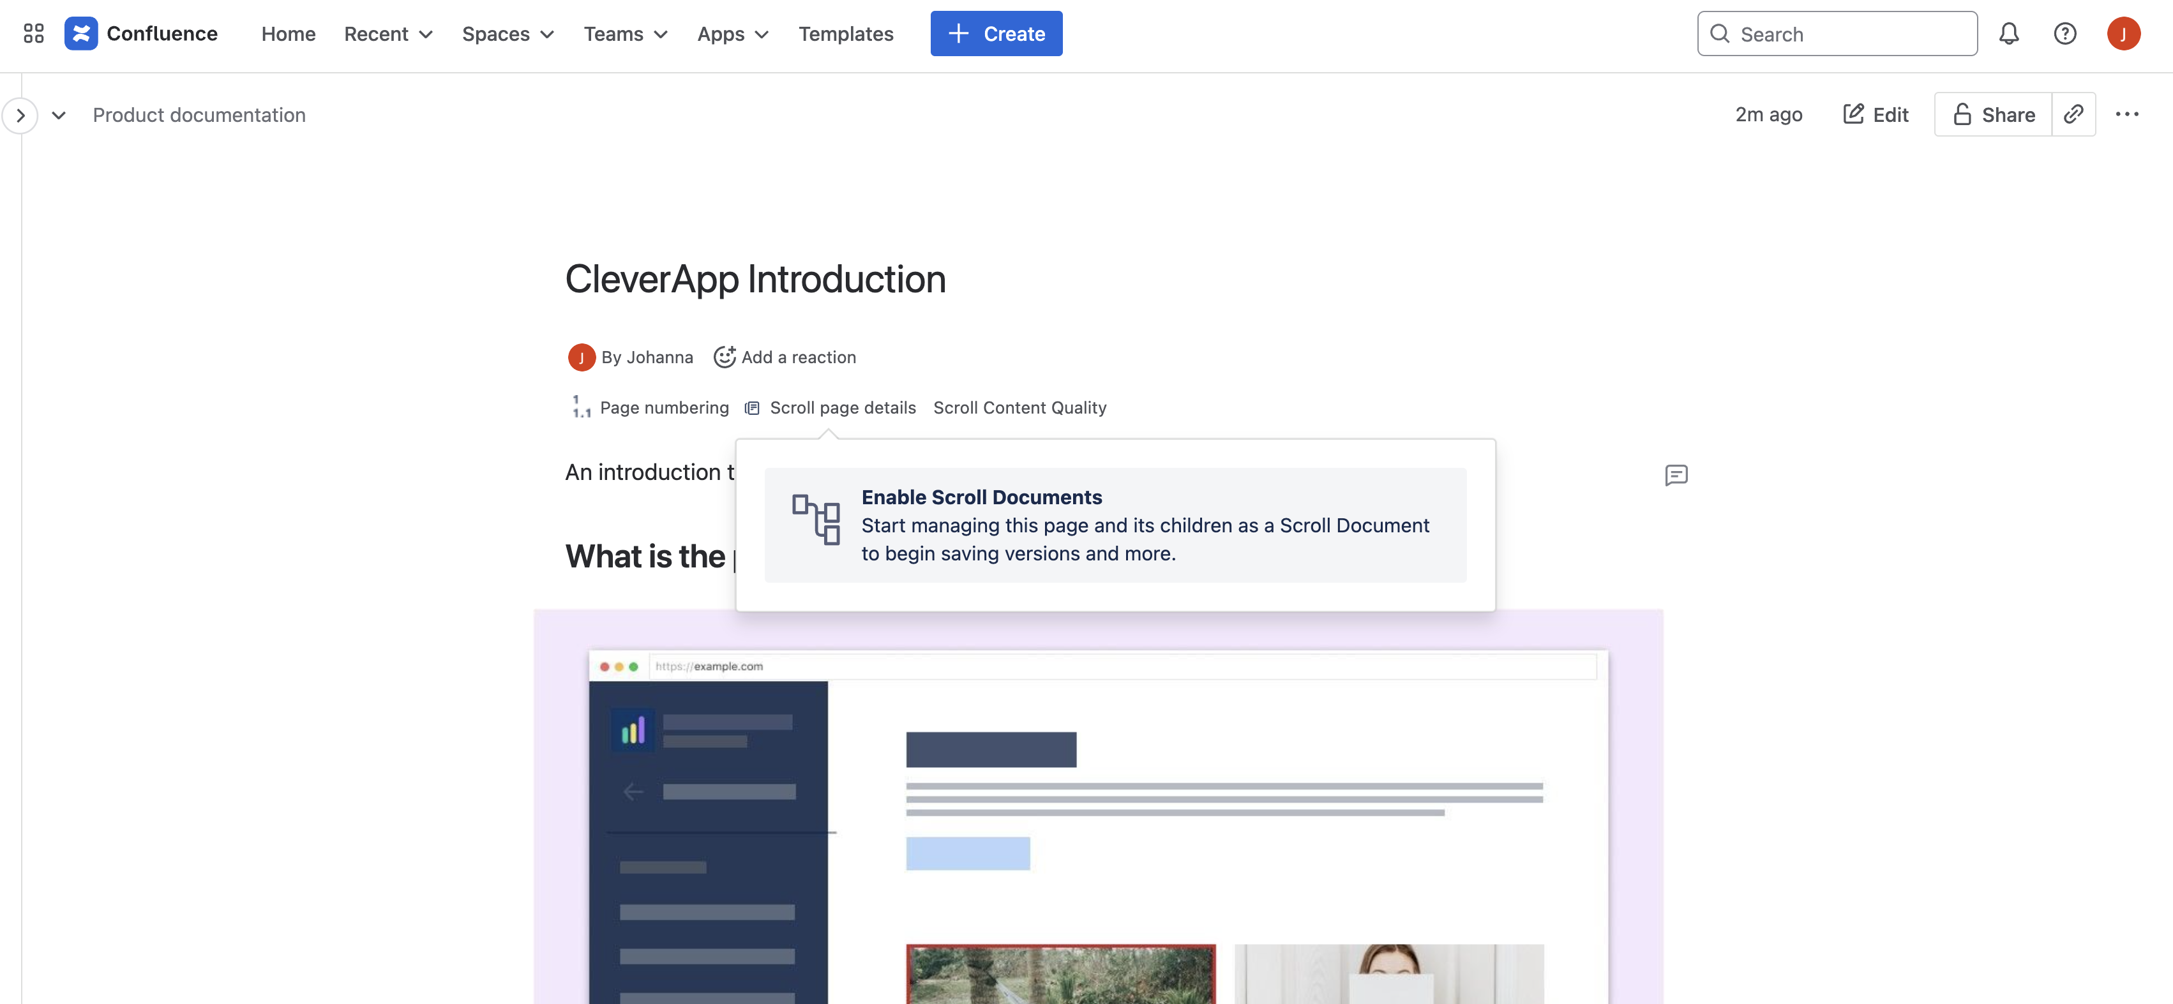Click the Create button
Viewport: 2173px width, 1004px height.
(996, 34)
